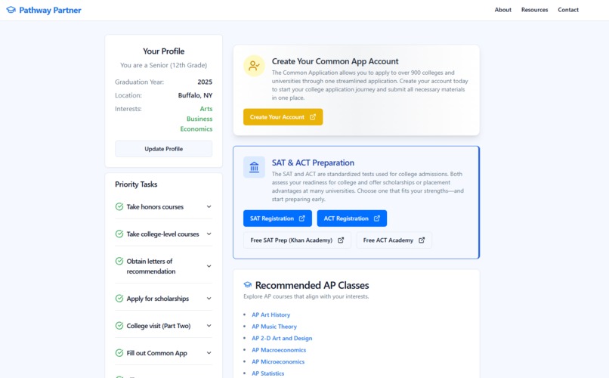Image resolution: width=609 pixels, height=378 pixels.
Task: Click the SAT & ACT institution building icon
Action: (254, 167)
